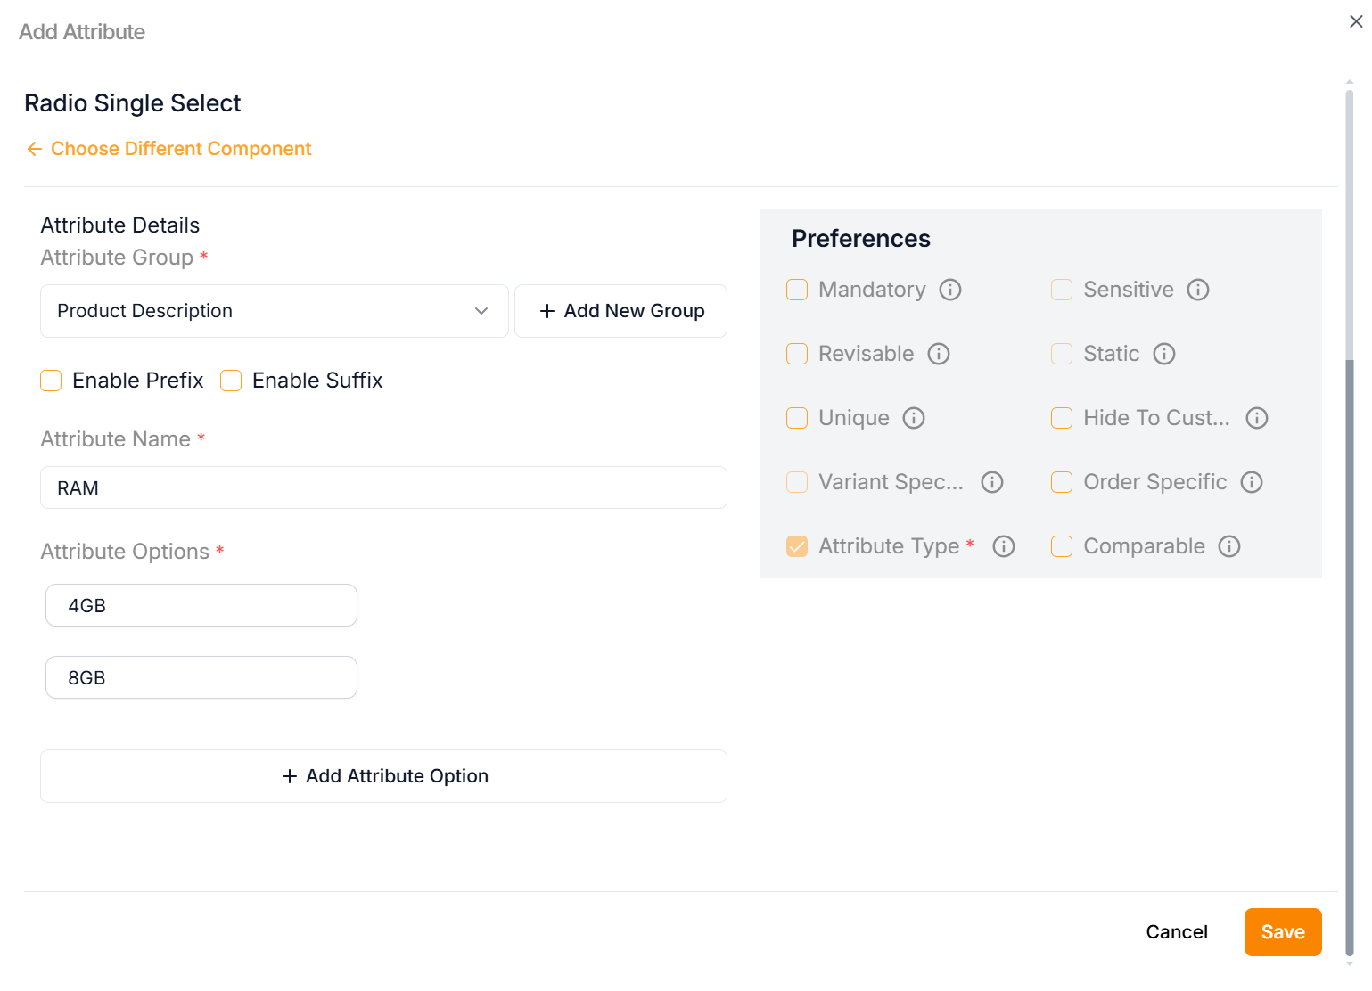Viewport: 1372px width, 991px height.
Task: Click the Hide To Customer info icon
Action: click(x=1257, y=418)
